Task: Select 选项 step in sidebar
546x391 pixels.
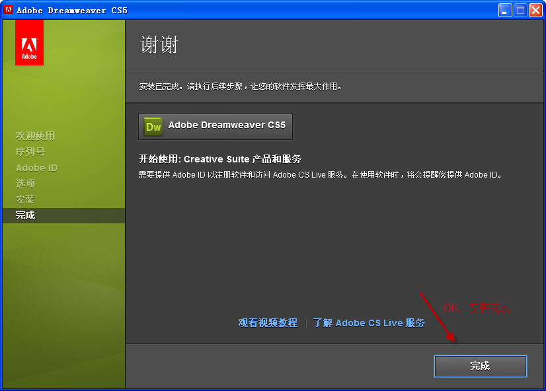Action: (25, 184)
